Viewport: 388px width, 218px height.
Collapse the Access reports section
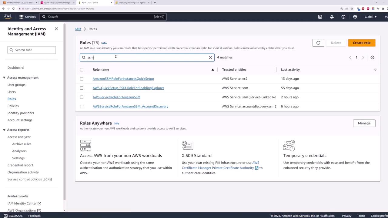(4, 130)
